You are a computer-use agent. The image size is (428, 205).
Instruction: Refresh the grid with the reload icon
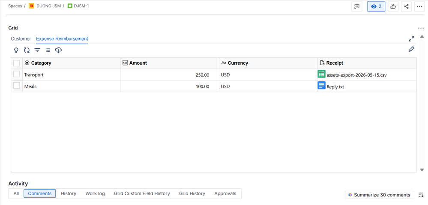[27, 50]
